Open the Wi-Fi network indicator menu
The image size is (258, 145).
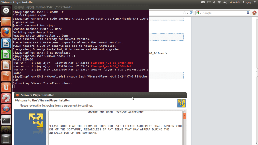tap(219, 2)
